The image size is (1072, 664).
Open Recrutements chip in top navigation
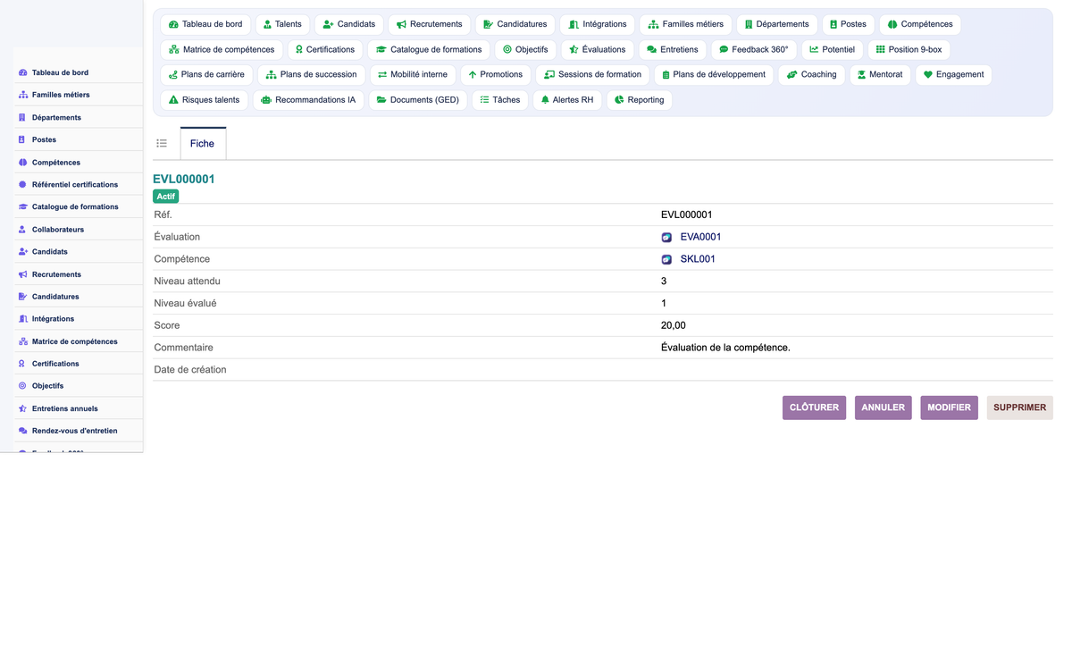tap(430, 24)
